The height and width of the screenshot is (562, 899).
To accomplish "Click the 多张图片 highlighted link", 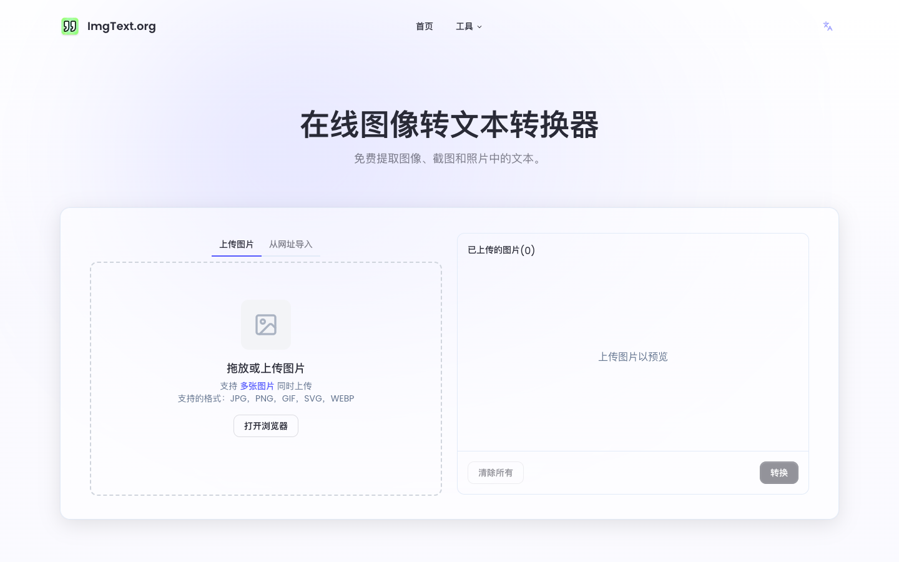I will tap(257, 386).
